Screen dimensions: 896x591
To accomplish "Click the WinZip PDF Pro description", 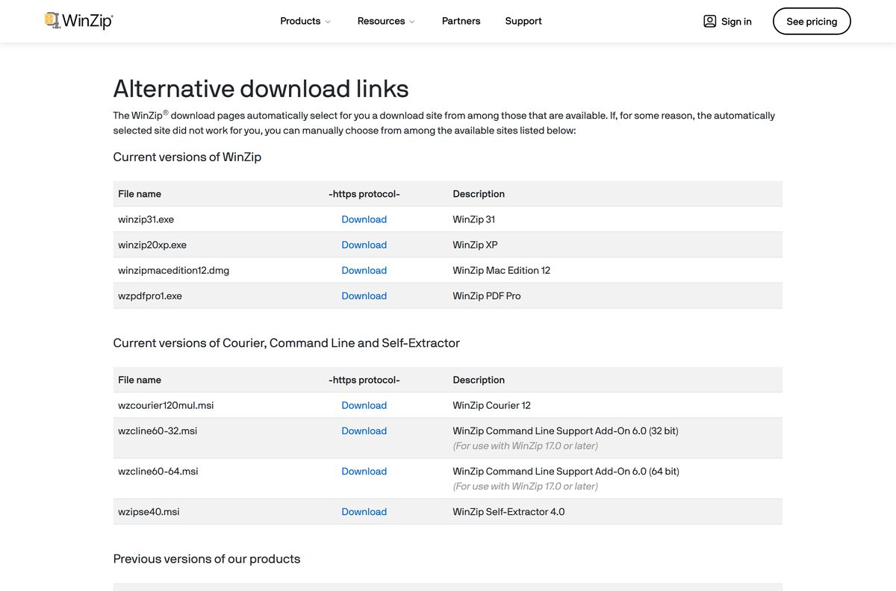I will (487, 295).
